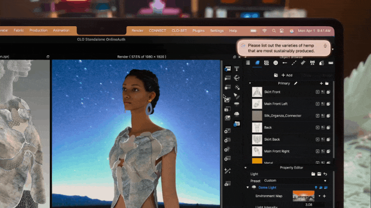
Task: Collapse the Primary fabric group arrow
Action: (x=250, y=83)
